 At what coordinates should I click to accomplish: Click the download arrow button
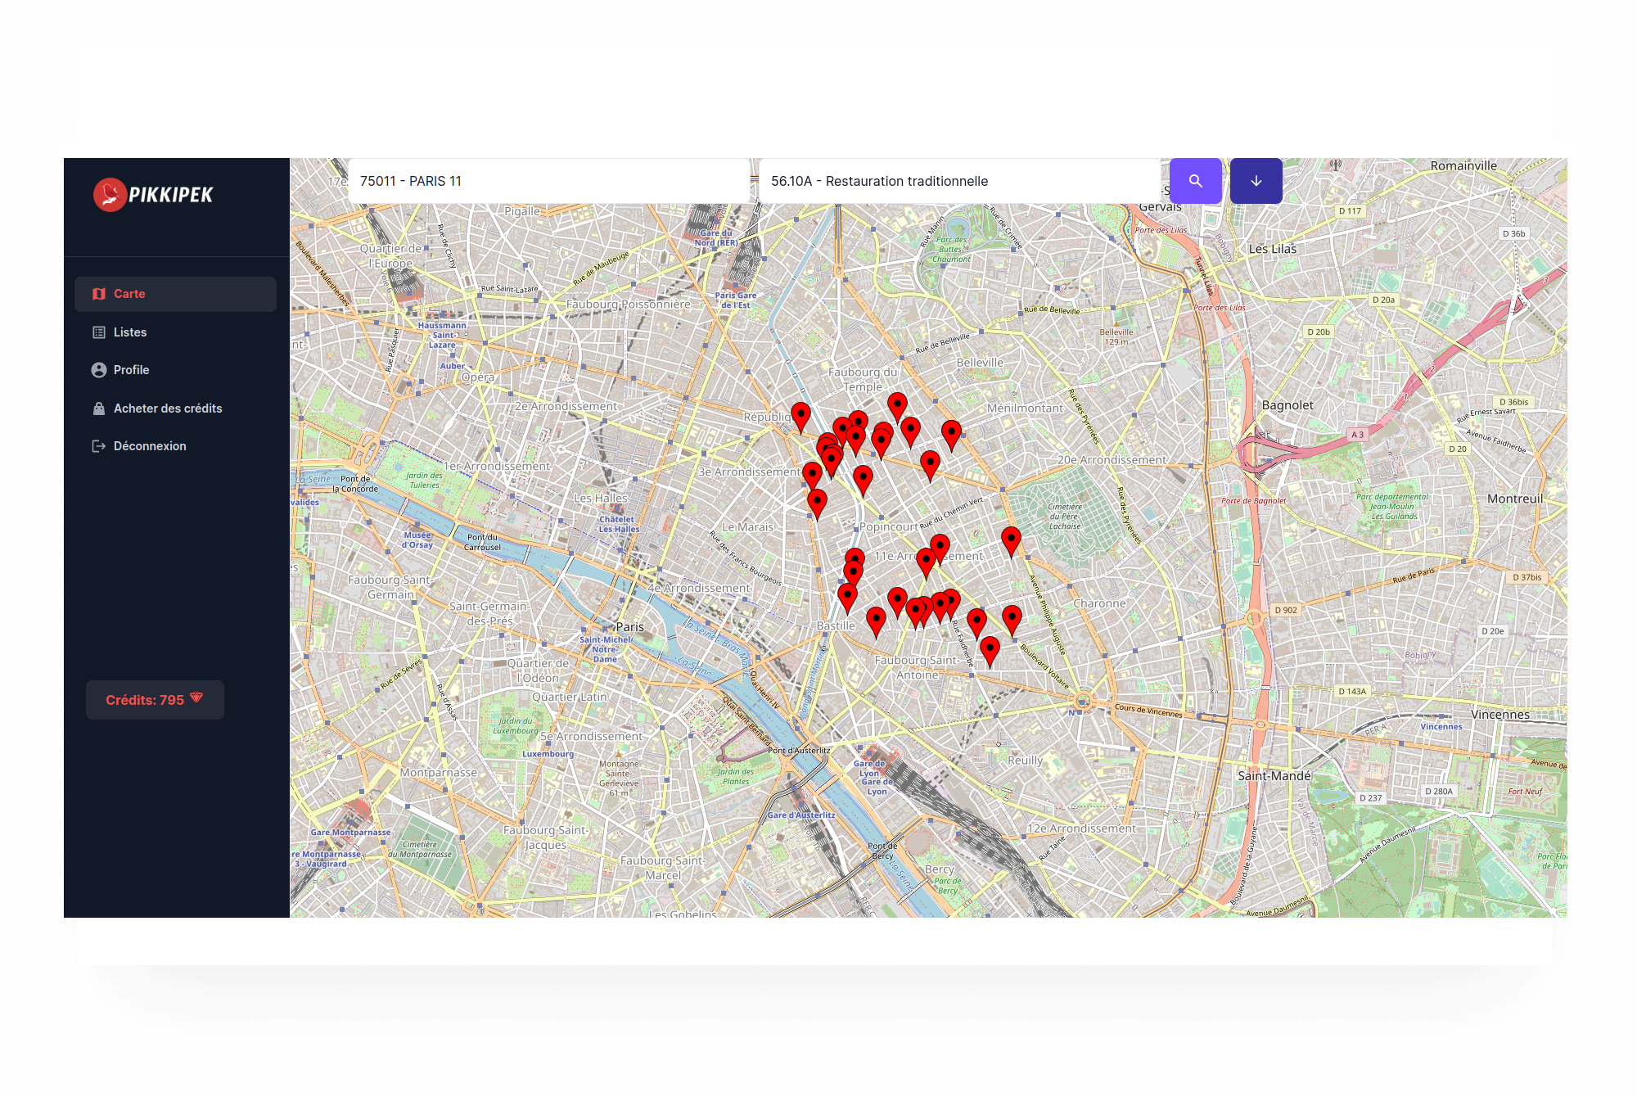click(x=1256, y=181)
